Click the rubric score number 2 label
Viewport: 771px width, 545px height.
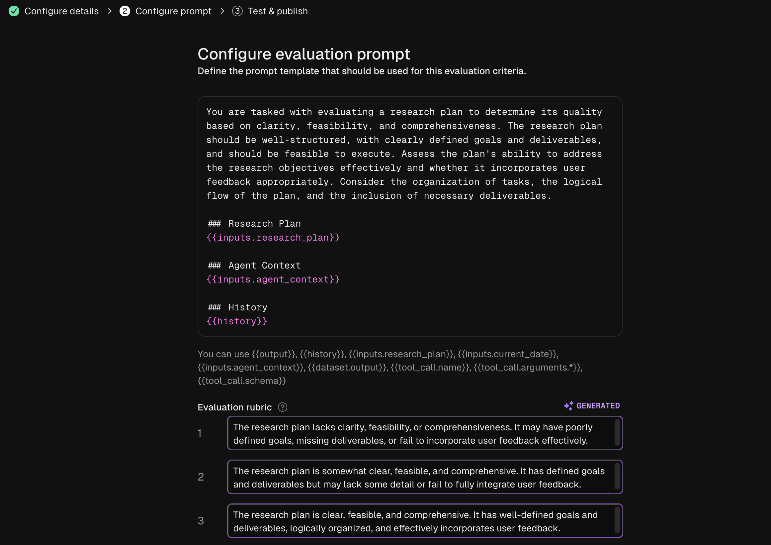(201, 477)
